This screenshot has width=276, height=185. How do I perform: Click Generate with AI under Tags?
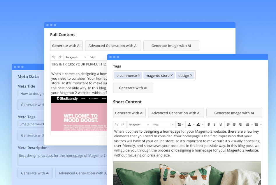coord(133,88)
